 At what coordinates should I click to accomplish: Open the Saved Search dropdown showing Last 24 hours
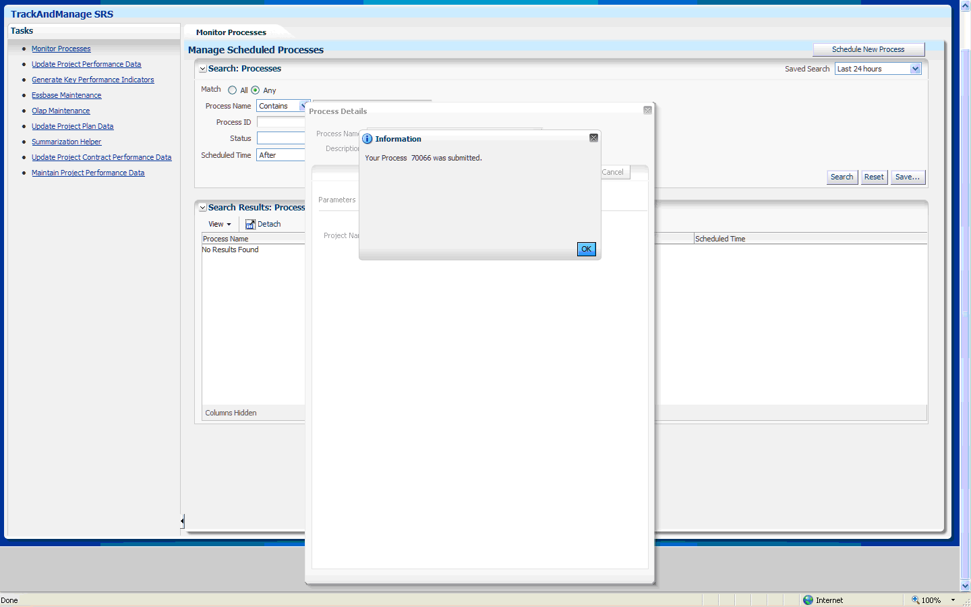tap(915, 68)
